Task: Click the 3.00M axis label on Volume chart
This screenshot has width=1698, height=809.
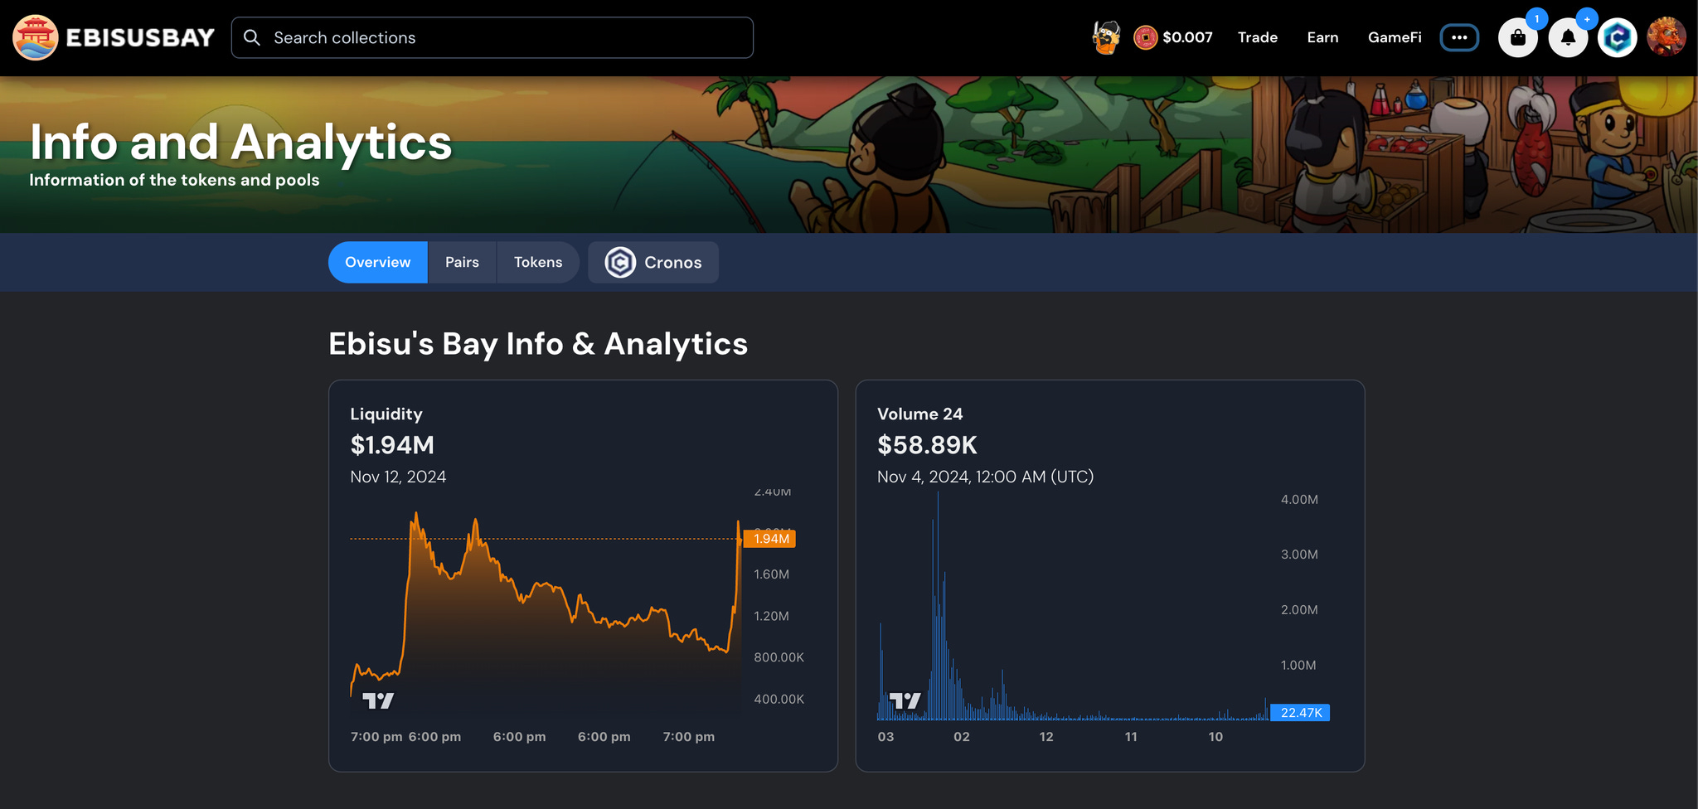Action: pyautogui.click(x=1299, y=555)
